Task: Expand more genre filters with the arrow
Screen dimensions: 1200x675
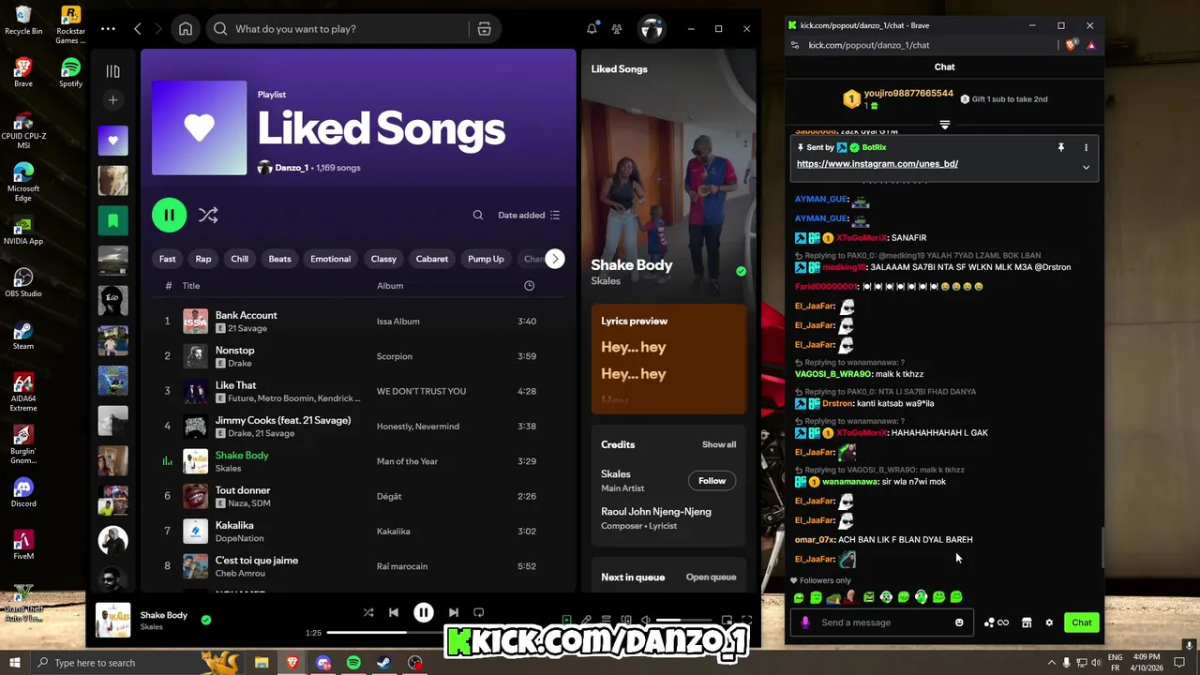Action: coord(555,259)
